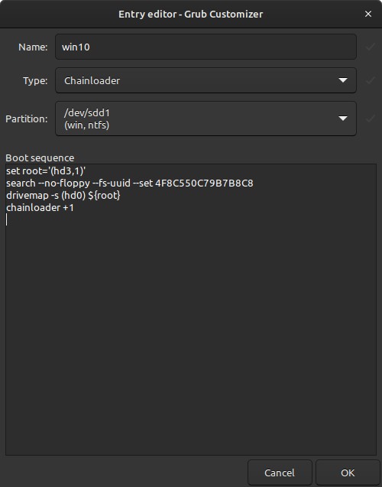This screenshot has width=382, height=487.
Task: Click the Boot sequence label
Action: (x=40, y=157)
